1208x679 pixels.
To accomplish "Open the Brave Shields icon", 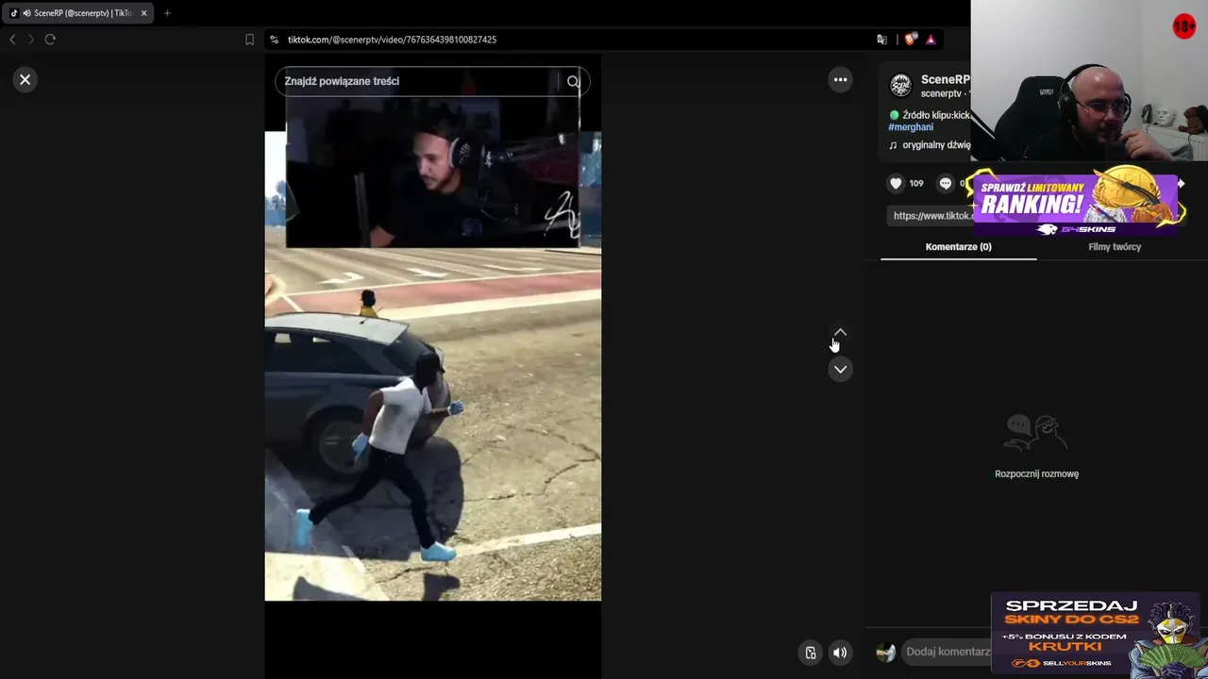I will [x=910, y=40].
